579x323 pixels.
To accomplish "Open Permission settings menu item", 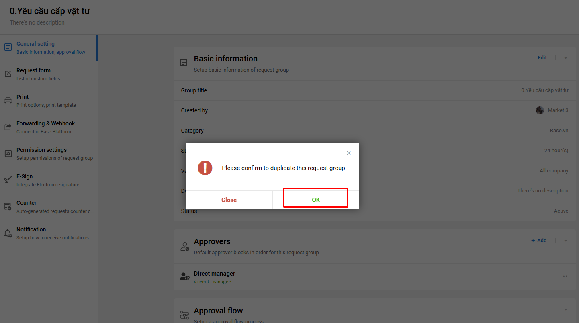I will (x=49, y=154).
